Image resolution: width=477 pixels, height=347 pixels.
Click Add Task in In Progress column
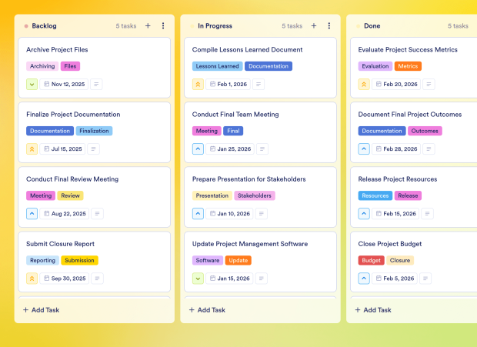click(209, 310)
